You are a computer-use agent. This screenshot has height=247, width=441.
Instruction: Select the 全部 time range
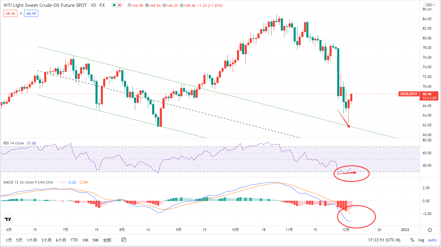(107, 240)
